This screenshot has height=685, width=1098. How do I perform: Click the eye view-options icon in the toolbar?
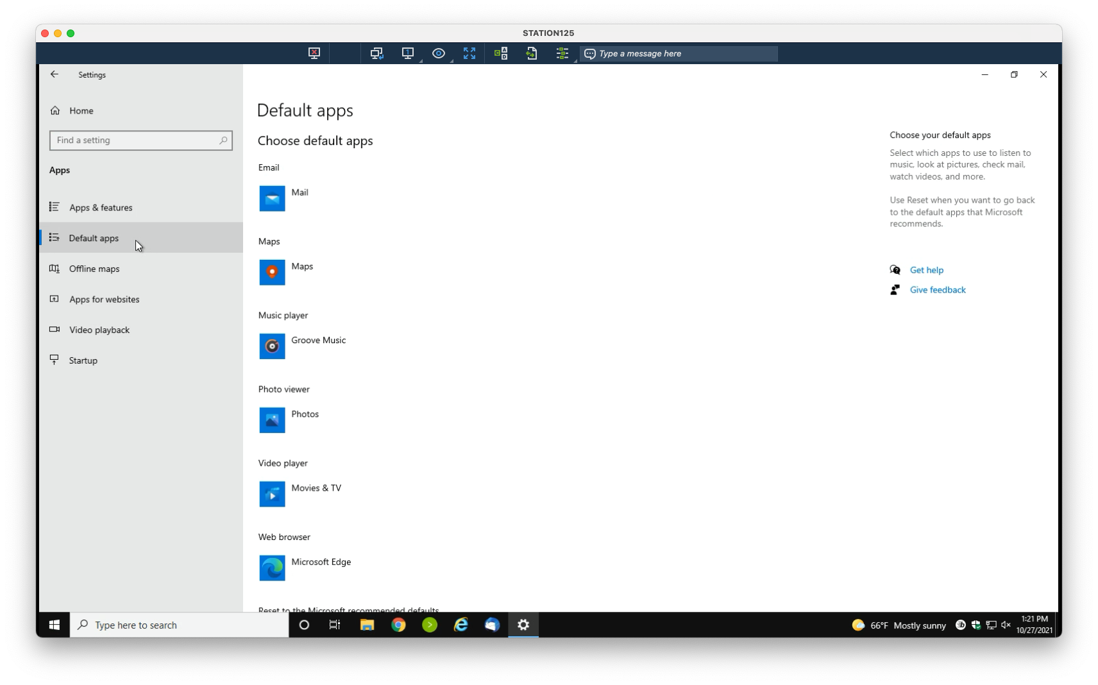[x=439, y=53]
